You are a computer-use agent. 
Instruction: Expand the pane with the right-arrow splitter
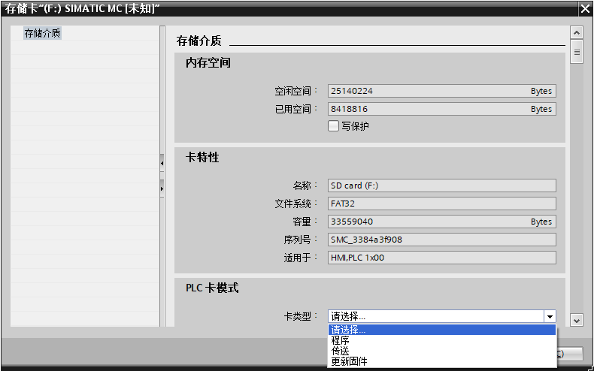162,189
